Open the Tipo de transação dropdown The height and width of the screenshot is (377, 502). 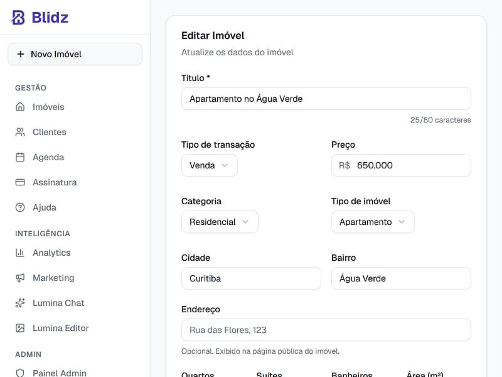point(209,165)
